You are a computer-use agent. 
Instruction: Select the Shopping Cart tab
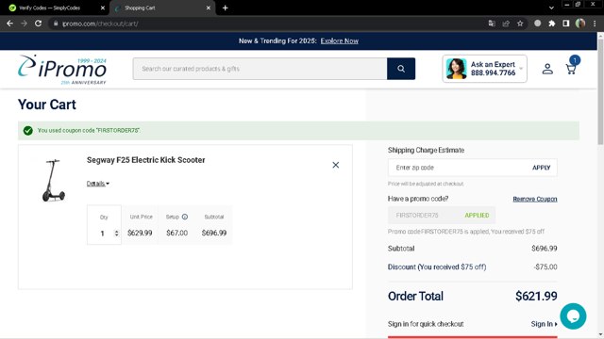point(161,8)
